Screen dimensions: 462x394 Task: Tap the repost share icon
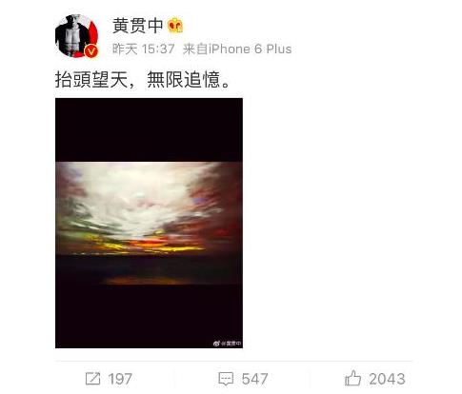(x=93, y=379)
